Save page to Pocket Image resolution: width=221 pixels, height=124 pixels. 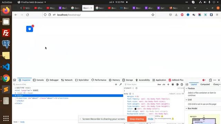170,15
